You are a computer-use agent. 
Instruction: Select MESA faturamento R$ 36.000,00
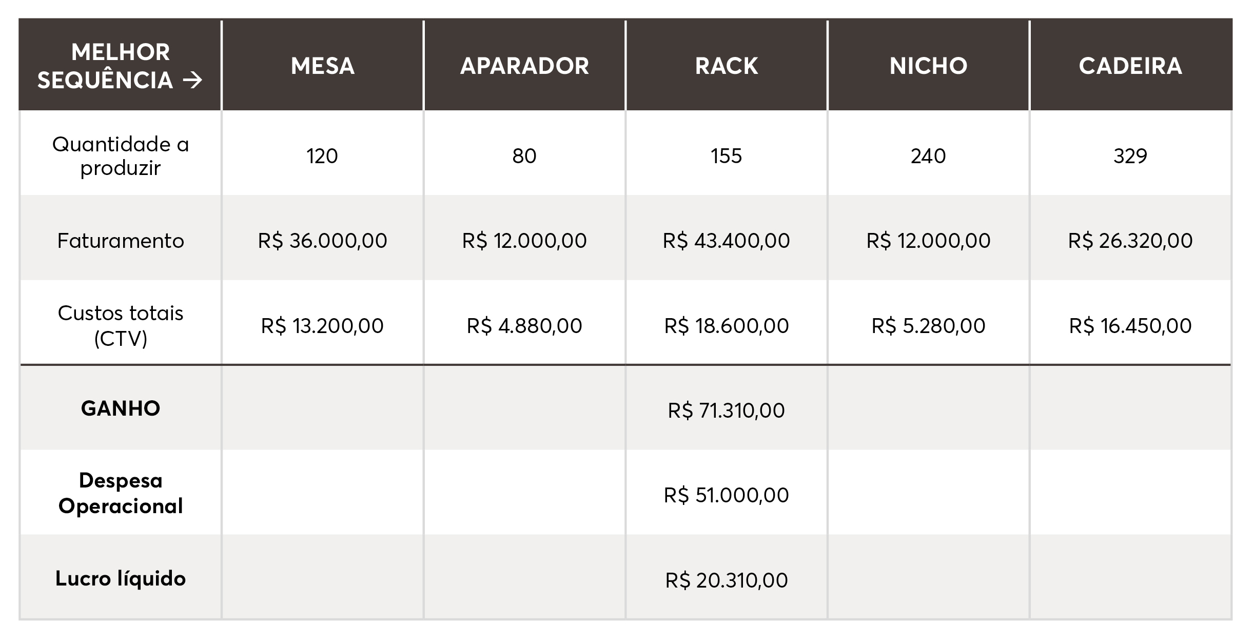[323, 241]
